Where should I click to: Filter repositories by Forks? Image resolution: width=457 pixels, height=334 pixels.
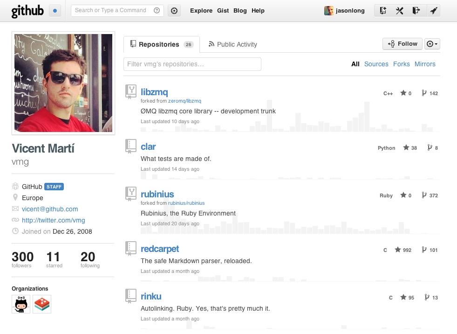(401, 64)
